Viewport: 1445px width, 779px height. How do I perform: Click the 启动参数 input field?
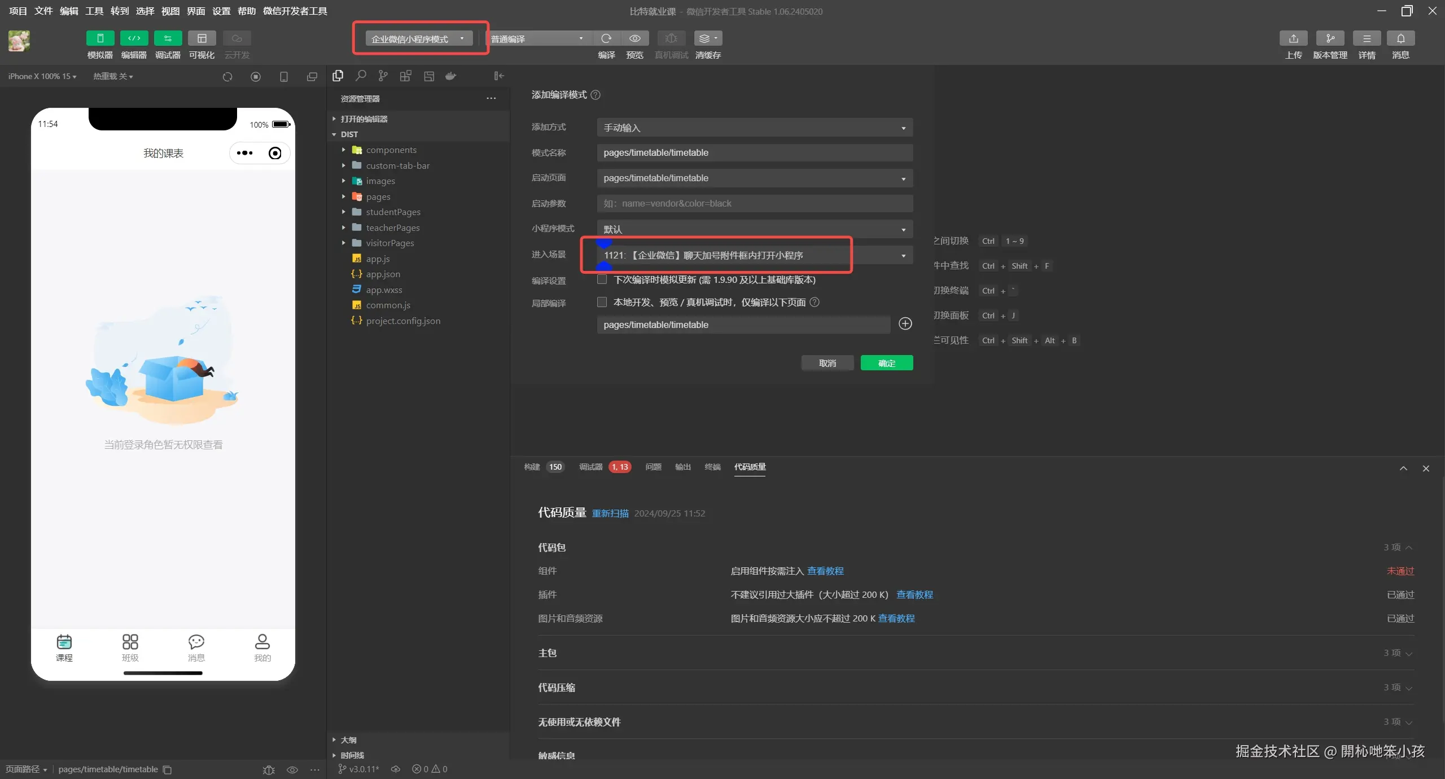(754, 203)
